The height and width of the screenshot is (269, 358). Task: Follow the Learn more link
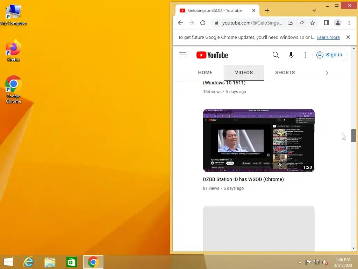click(328, 37)
